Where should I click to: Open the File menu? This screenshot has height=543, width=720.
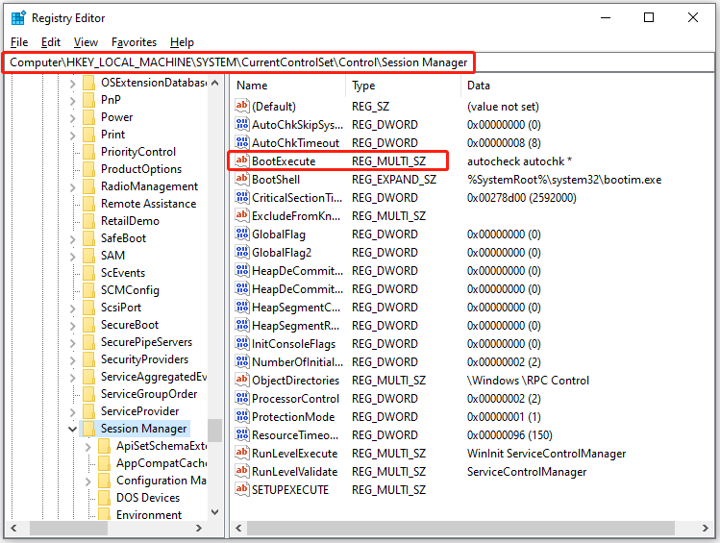(19, 42)
